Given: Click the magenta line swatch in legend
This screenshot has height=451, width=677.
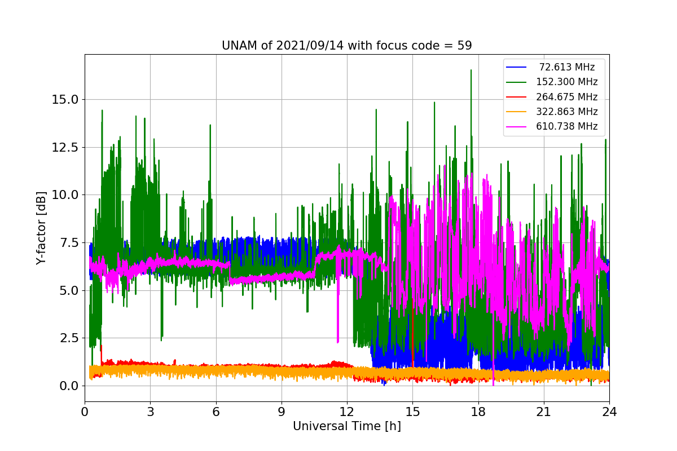Looking at the screenshot, I should point(516,126).
